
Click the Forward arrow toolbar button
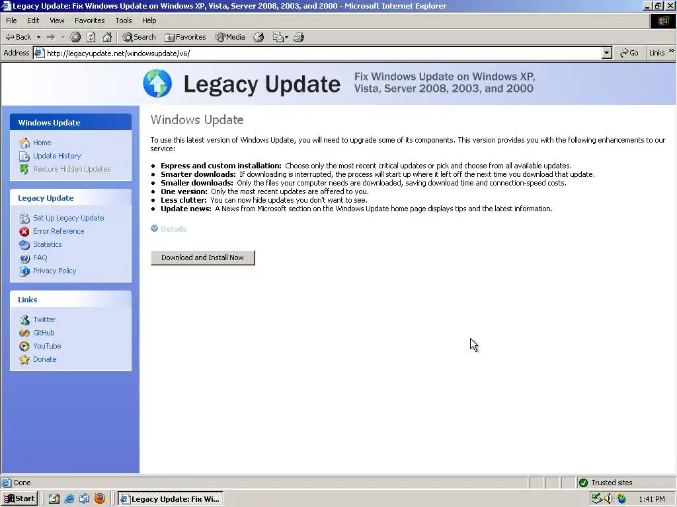pos(51,37)
